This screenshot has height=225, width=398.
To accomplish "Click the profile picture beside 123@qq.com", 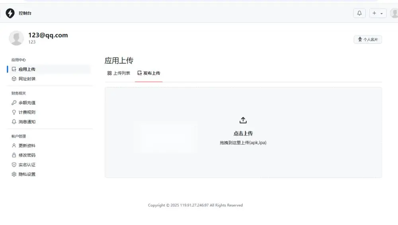I will [x=16, y=38].
